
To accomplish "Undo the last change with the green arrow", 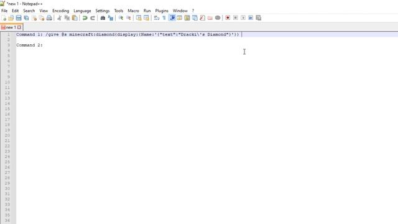I will point(85,18).
